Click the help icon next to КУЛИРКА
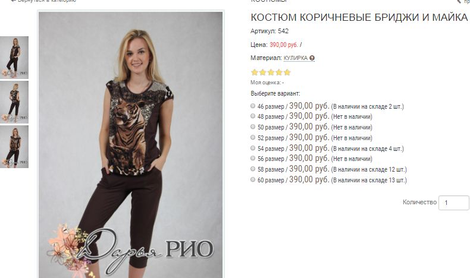The image size is (470, 278). point(312,58)
